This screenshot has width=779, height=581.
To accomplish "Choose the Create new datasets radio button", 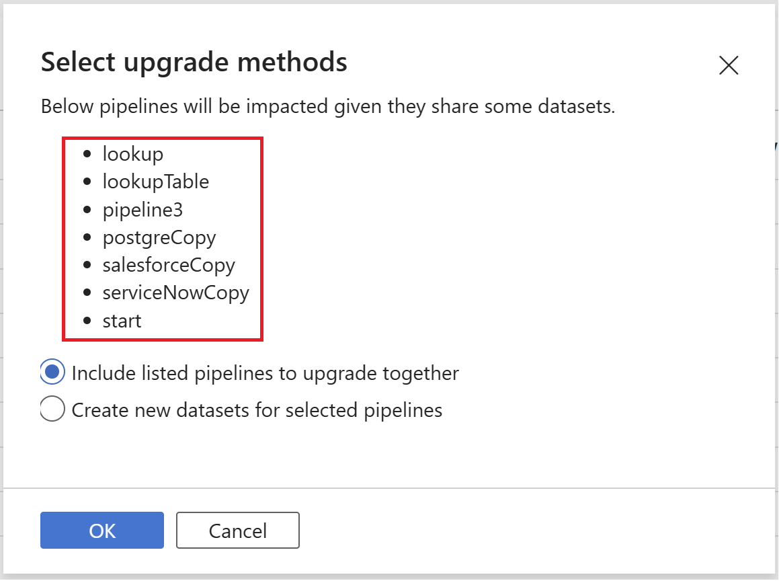I will click(x=53, y=410).
